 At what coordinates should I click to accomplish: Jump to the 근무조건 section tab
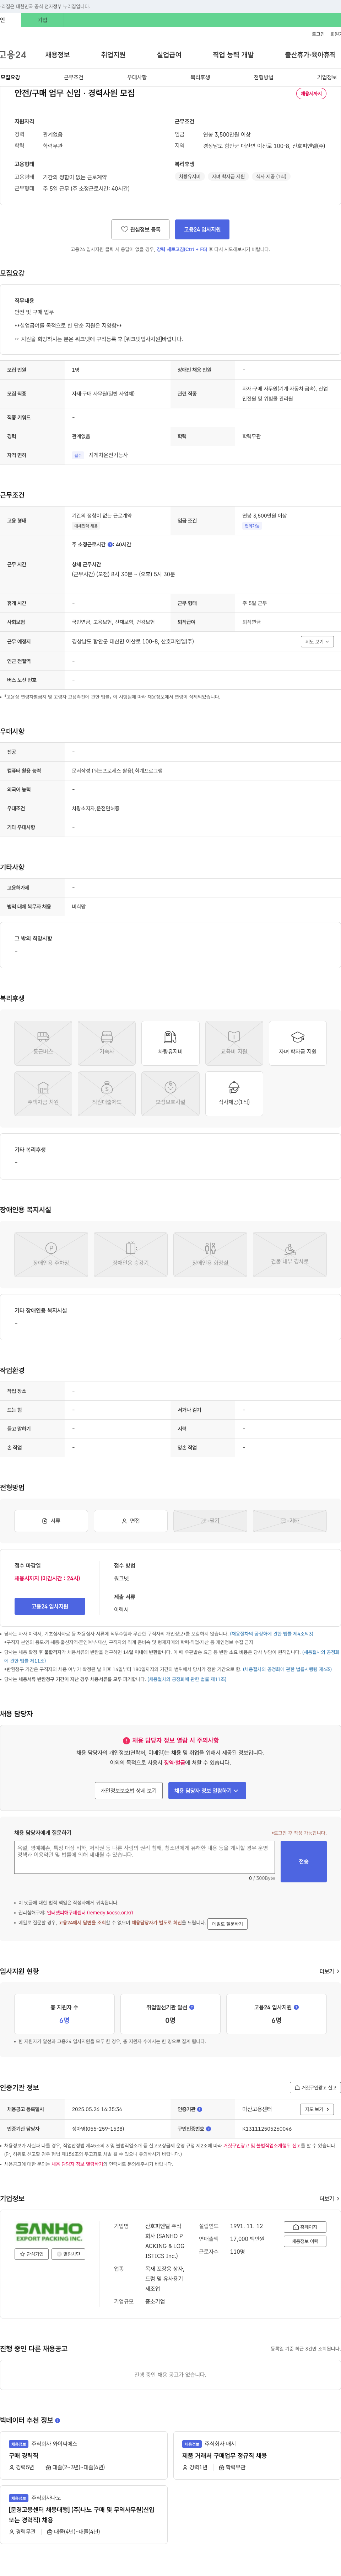click(x=74, y=77)
